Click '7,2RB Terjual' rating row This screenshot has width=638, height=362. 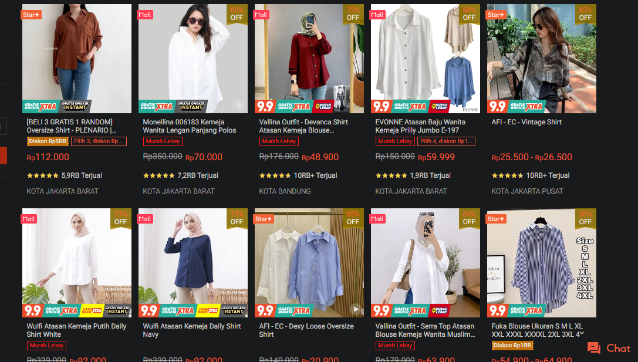(x=181, y=175)
